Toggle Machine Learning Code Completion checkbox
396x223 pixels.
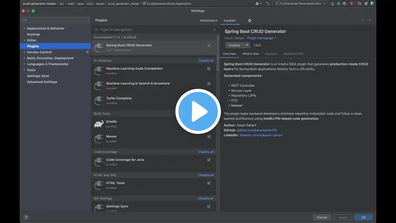[x=209, y=69]
